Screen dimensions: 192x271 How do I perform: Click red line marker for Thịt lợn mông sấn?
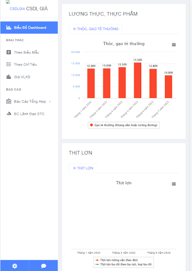click(x=97, y=260)
